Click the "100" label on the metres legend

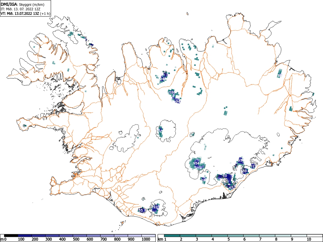[21, 239]
